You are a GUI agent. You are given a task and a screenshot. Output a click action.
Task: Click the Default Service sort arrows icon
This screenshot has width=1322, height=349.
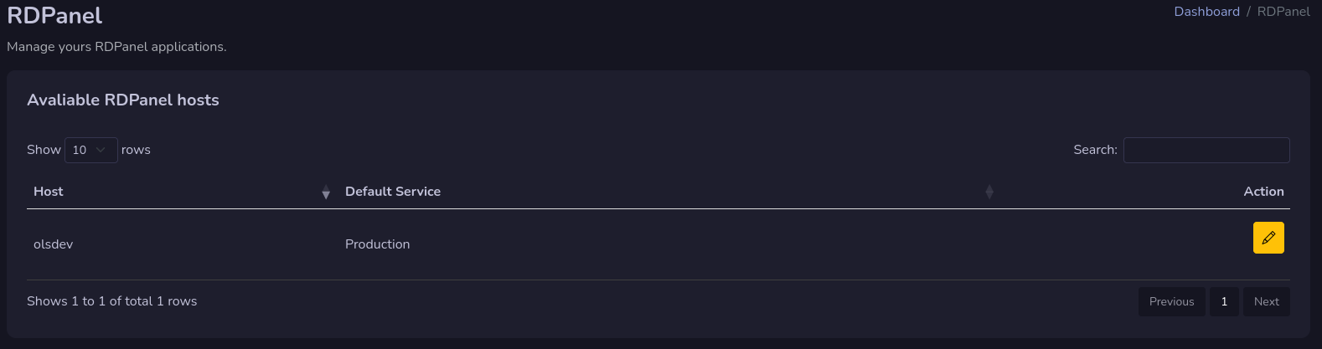click(989, 192)
